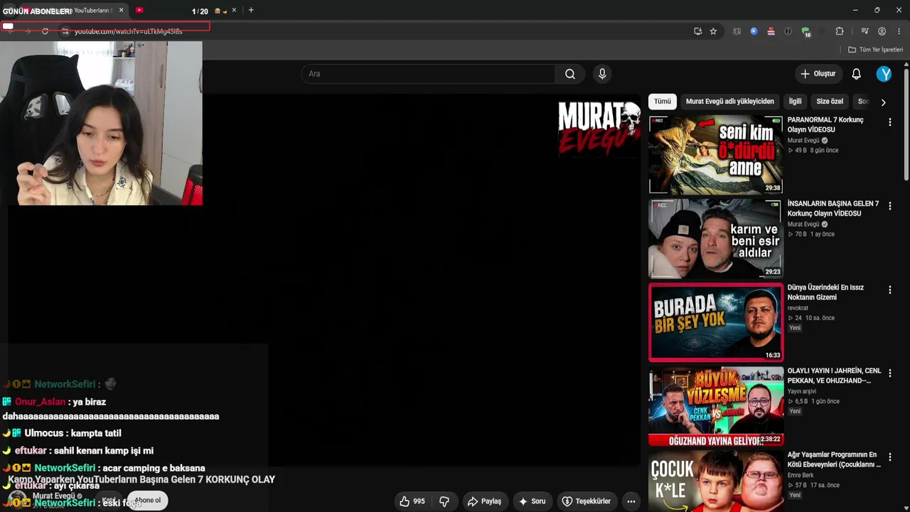The height and width of the screenshot is (512, 910).
Task: Click the YouTube search field Ara
Action: pos(428,74)
